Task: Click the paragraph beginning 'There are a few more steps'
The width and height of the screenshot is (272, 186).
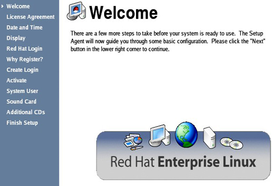Action: pyautogui.click(x=168, y=41)
